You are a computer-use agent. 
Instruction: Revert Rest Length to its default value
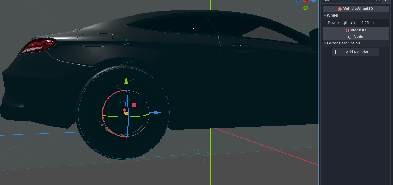353,23
